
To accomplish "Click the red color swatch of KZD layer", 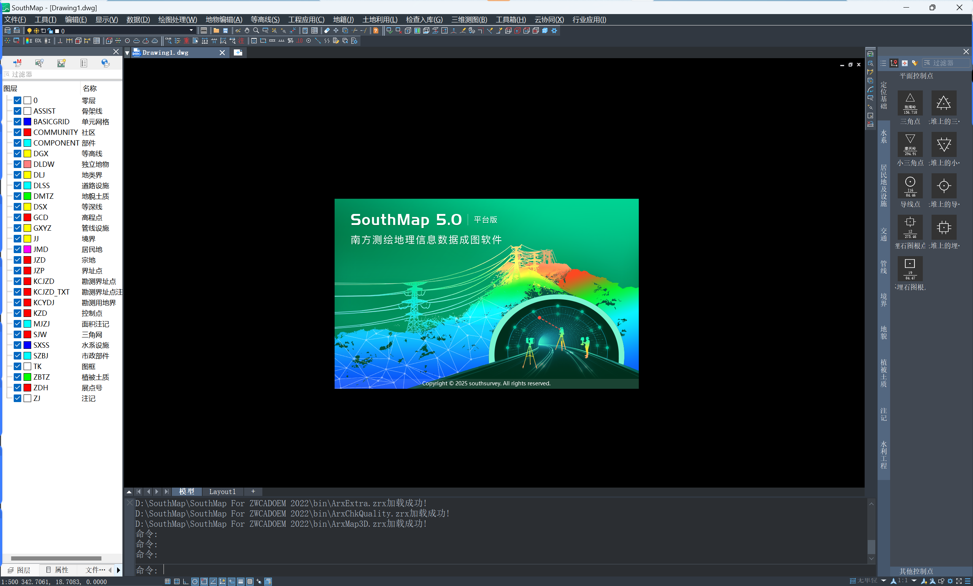I will [27, 313].
